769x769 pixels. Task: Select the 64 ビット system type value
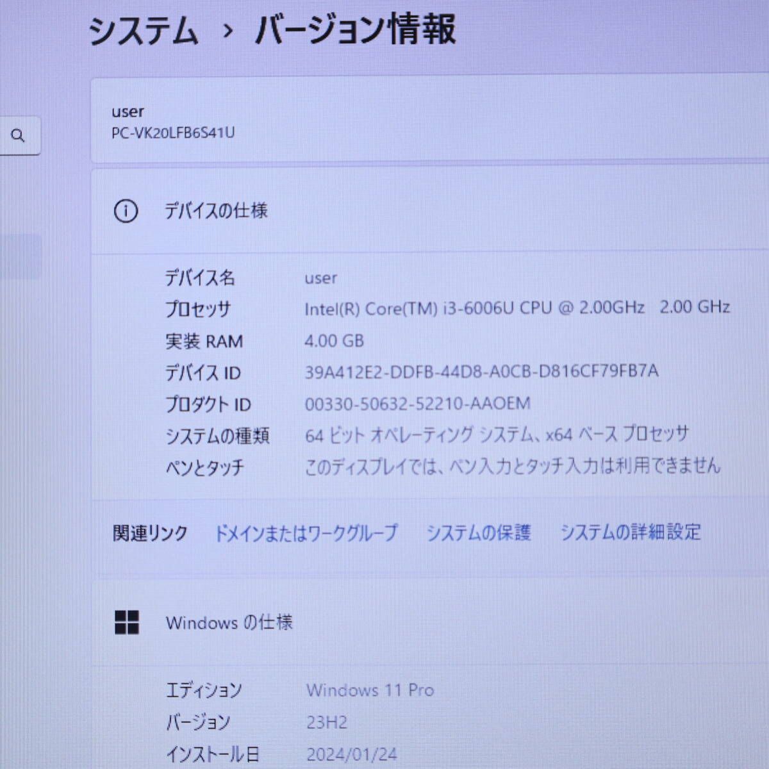[x=497, y=434]
